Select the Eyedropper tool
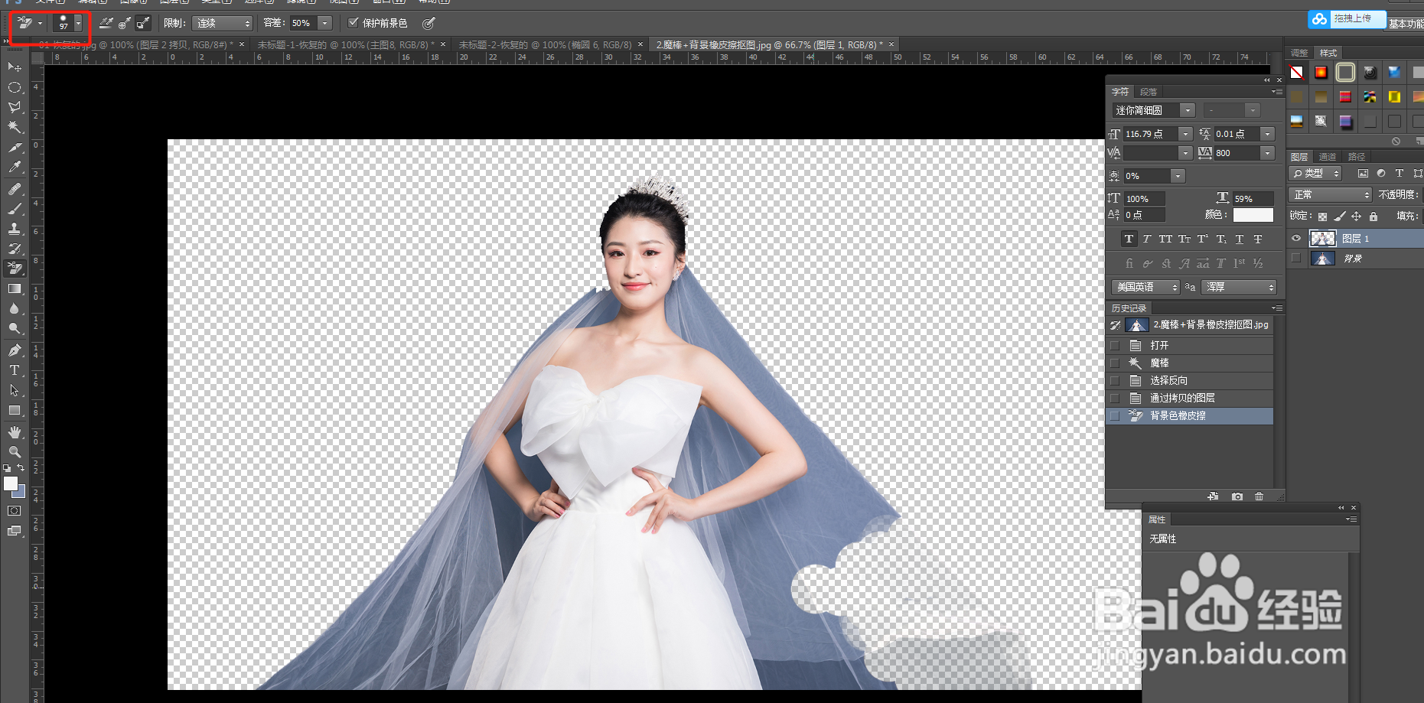This screenshot has height=703, width=1424. click(x=15, y=167)
